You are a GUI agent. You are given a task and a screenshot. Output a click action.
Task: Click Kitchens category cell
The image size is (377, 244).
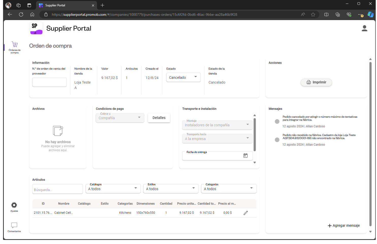tap(125, 213)
